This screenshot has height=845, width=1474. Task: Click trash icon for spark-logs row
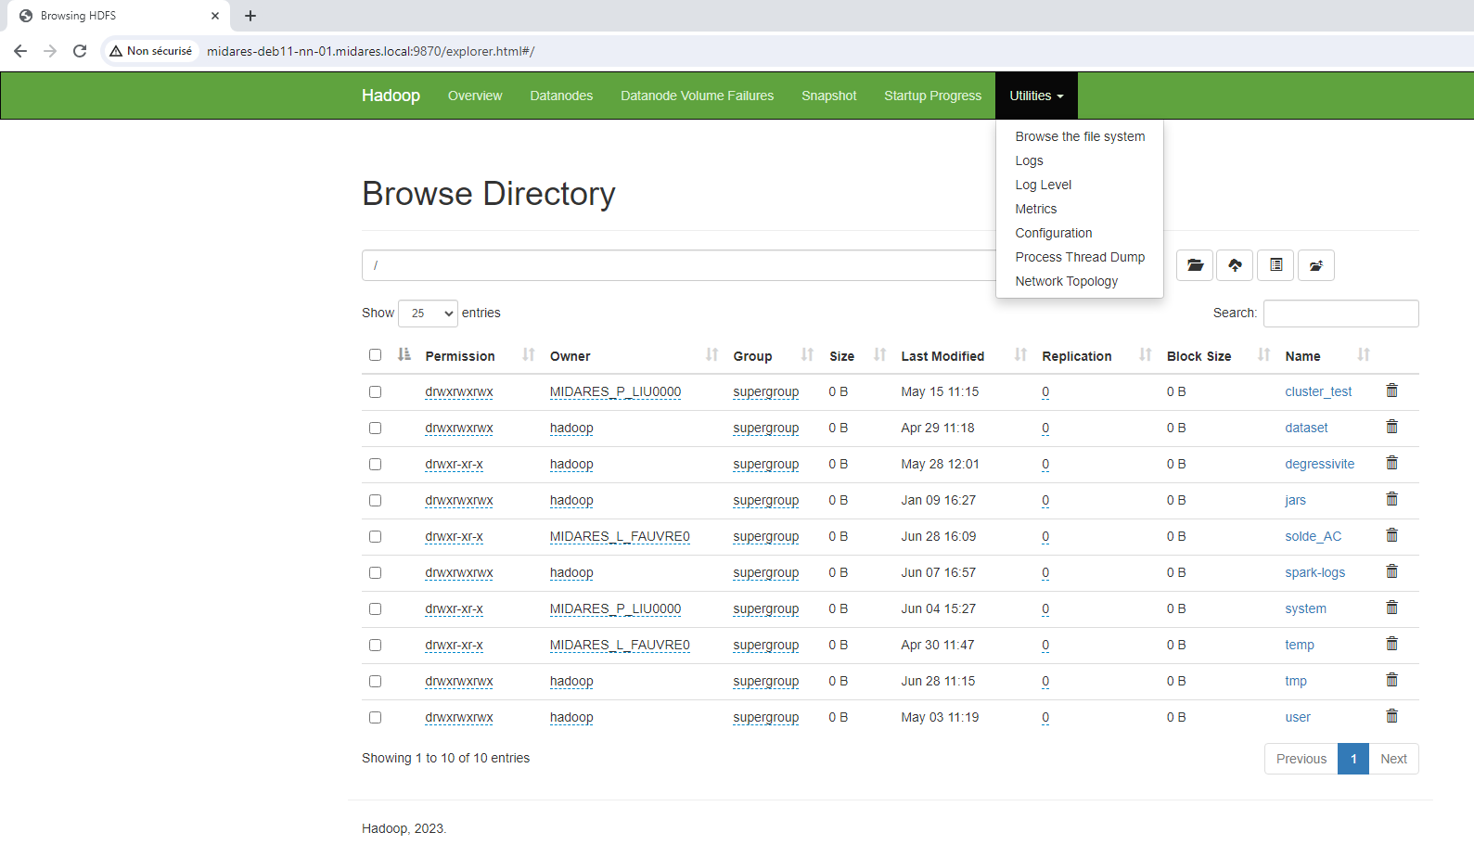coord(1391,572)
